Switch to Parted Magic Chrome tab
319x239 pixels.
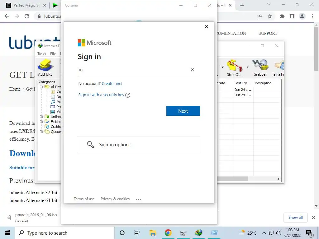tap(26, 5)
